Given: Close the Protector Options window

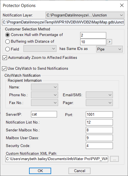Looking at the screenshot, I should [x=122, y=5].
